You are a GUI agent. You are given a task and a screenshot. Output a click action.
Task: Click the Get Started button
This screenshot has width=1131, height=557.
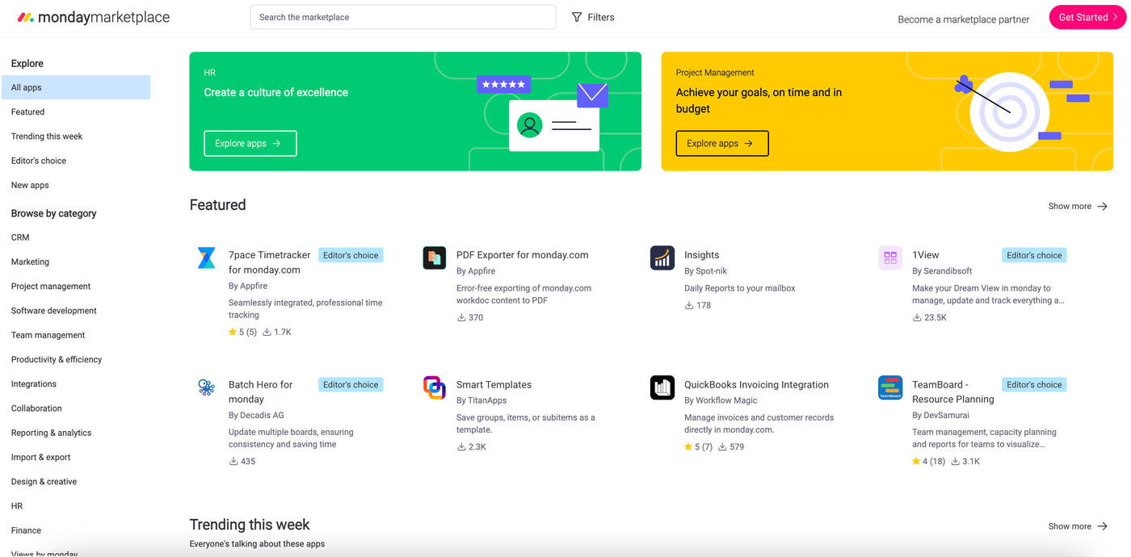1087,17
